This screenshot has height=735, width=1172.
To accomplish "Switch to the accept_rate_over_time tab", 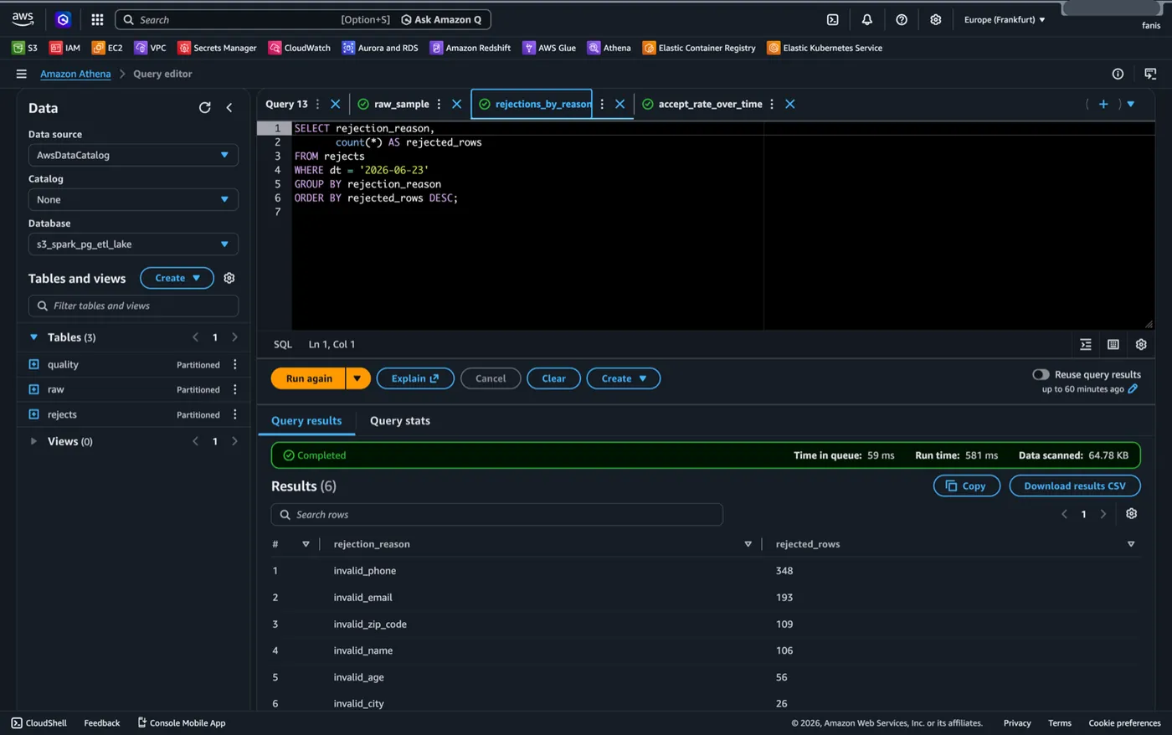I will click(702, 104).
